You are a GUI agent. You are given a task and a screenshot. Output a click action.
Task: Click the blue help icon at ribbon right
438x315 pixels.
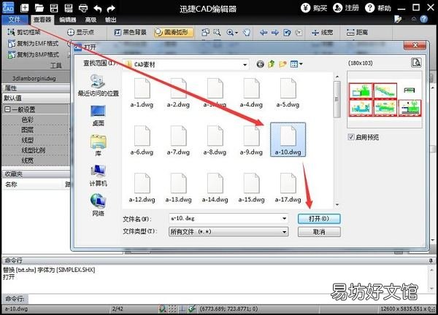423,19
